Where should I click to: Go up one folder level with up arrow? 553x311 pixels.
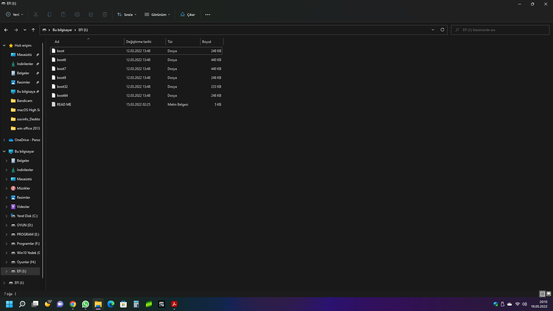point(33,30)
